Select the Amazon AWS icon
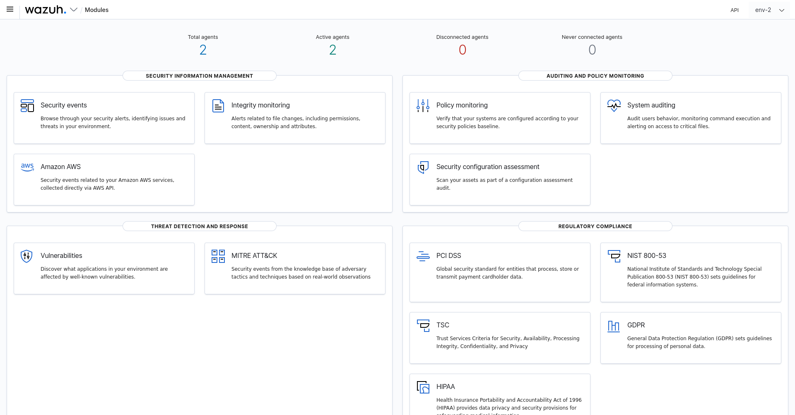This screenshot has height=415, width=795. [x=27, y=167]
